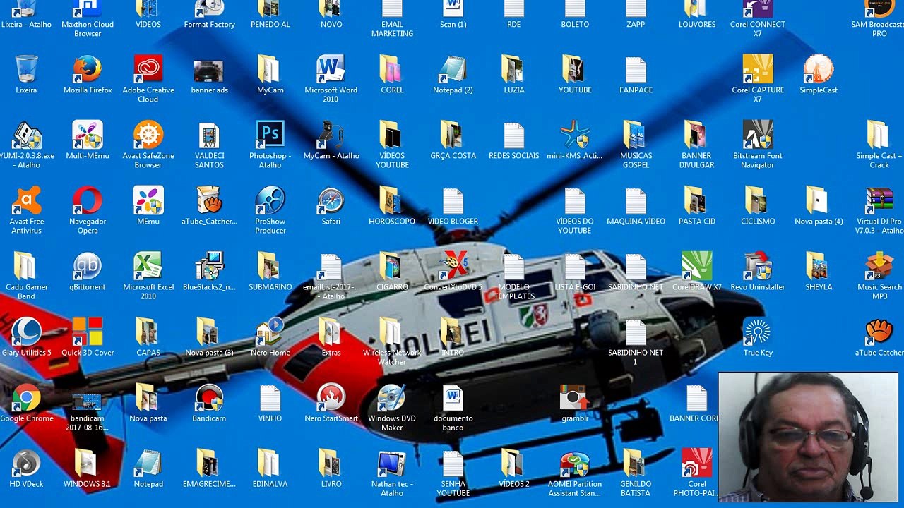Launch the Photoshop - Atalho shortcut
Viewport: 904px width, 508px height.
(x=270, y=135)
